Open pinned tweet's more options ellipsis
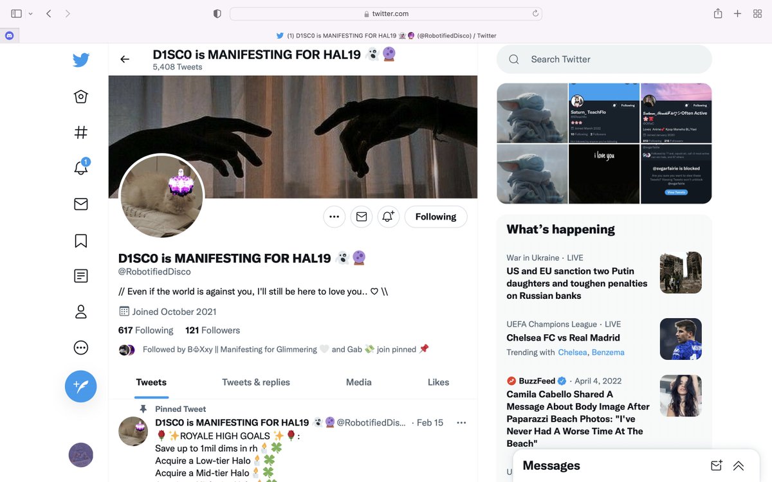772x482 pixels. 461,423
